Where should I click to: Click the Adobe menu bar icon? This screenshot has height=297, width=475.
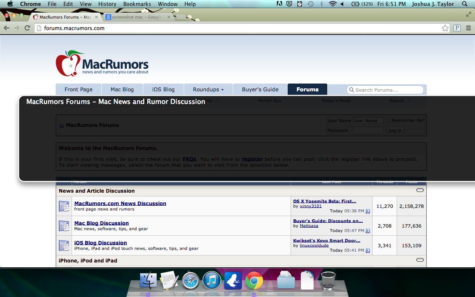[279, 4]
